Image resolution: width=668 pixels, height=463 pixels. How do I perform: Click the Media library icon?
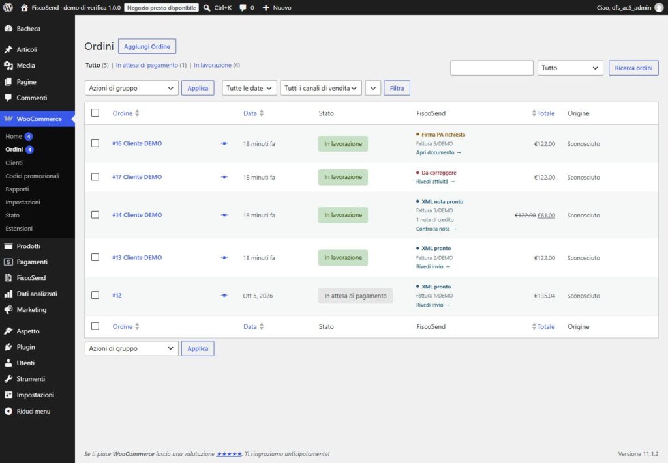click(8, 66)
